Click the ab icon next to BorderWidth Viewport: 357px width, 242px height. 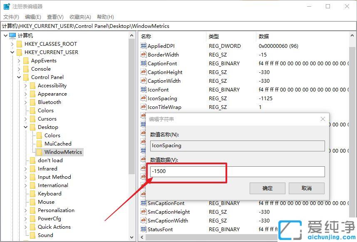click(143, 54)
